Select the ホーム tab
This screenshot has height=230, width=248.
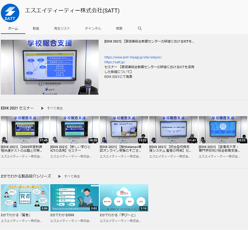13,28
